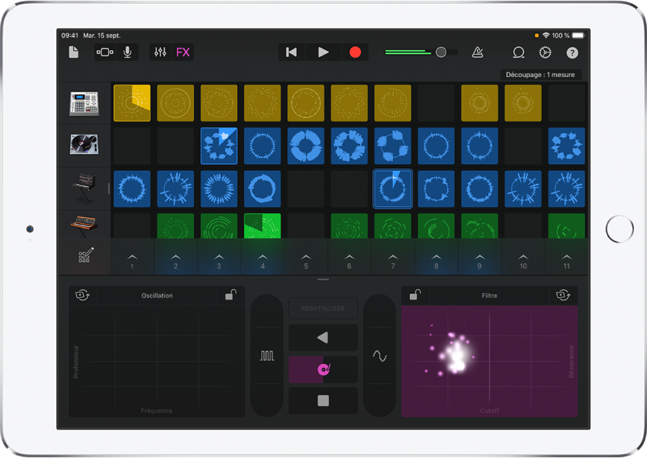Adjust the master volume slider knob
Image resolution: width=647 pixels, height=458 pixels.
tap(441, 52)
